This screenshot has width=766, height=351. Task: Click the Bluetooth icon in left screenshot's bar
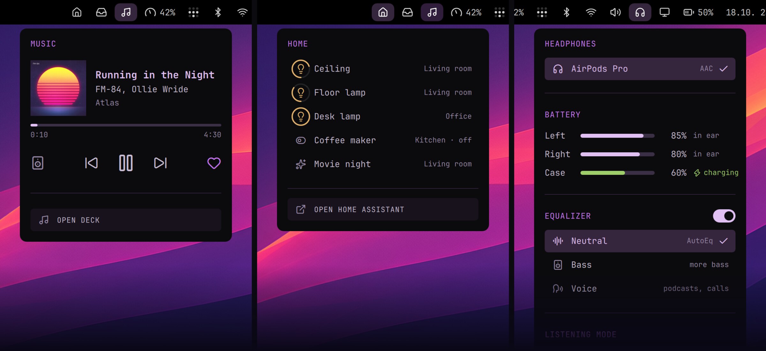point(218,12)
